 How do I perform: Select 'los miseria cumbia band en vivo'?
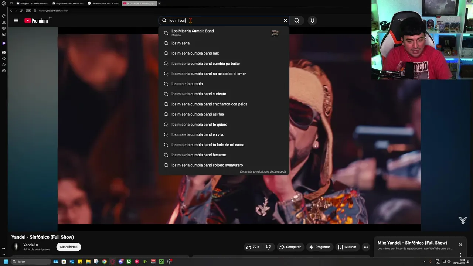click(224, 134)
